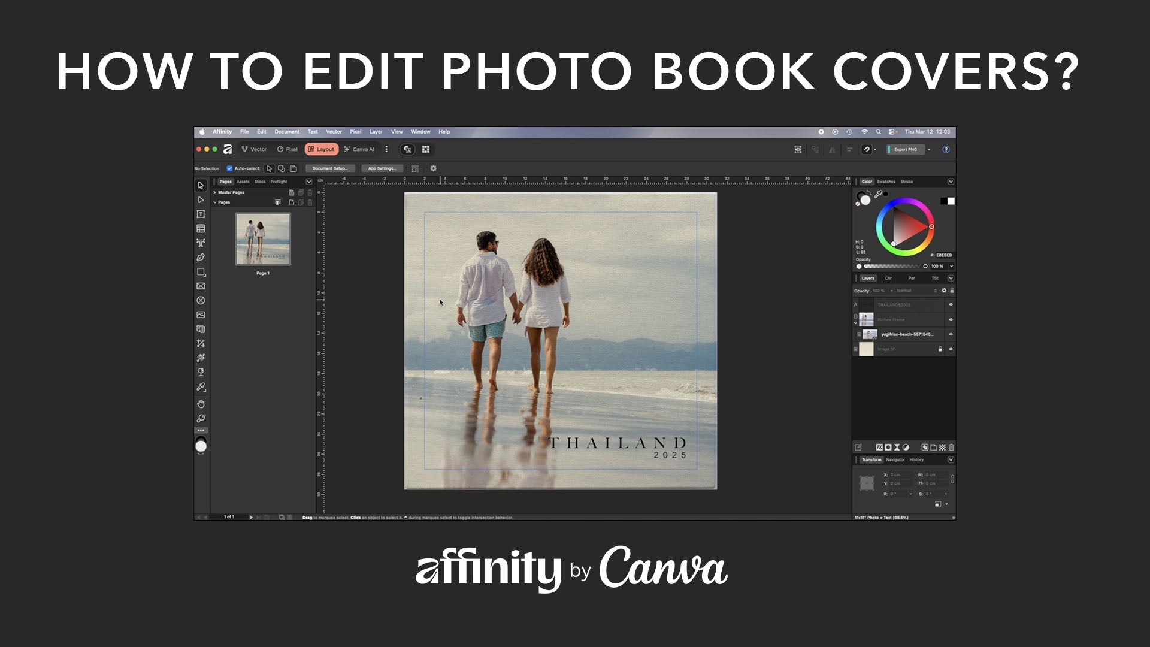1150x647 pixels.
Task: Uncheck the Auto-select checkbox
Action: coord(229,168)
